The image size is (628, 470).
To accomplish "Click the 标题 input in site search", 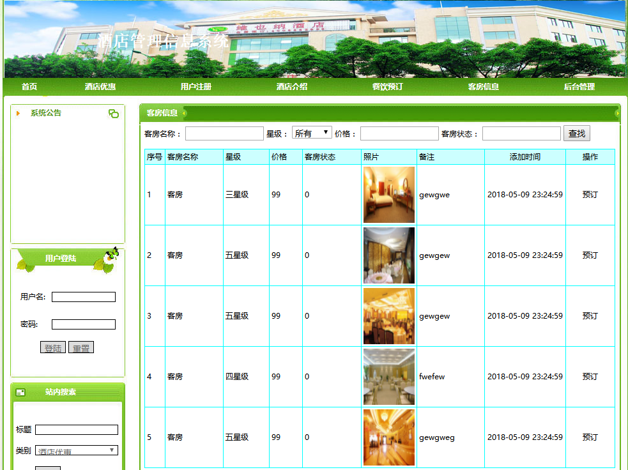I will 77,430.
